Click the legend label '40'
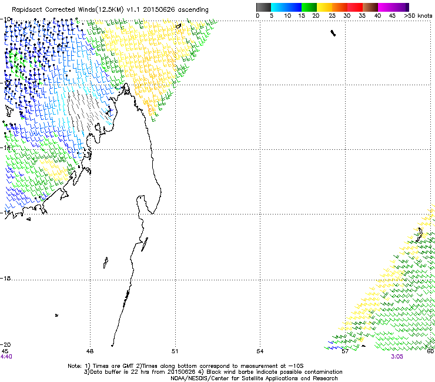This screenshot has width=435, height=382. 377,16
